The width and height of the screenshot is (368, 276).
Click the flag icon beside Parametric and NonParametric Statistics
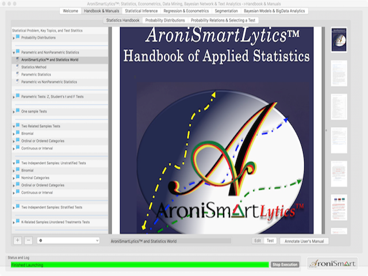click(18, 52)
